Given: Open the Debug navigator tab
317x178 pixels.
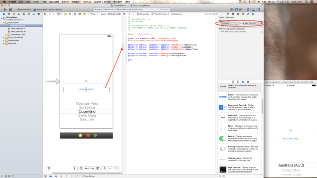Looking at the screenshot, I should (29, 14).
